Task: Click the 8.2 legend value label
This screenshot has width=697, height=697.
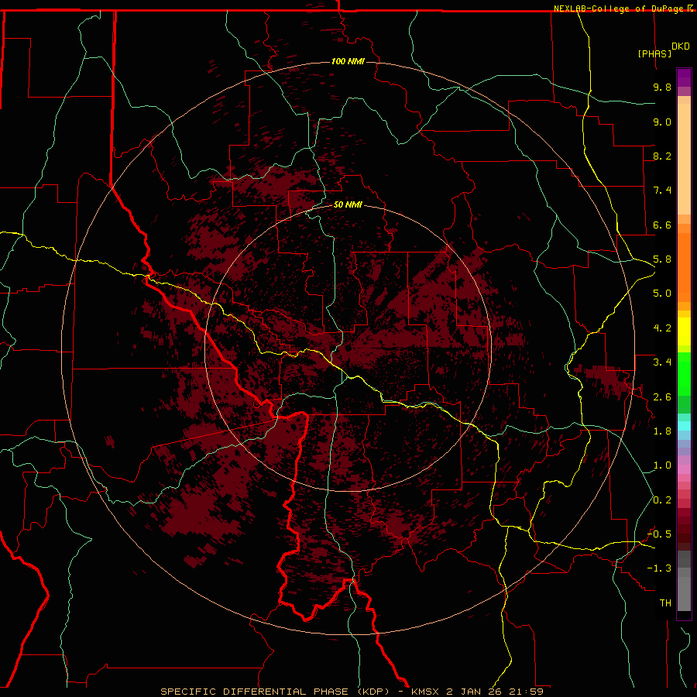Action: pos(662,156)
